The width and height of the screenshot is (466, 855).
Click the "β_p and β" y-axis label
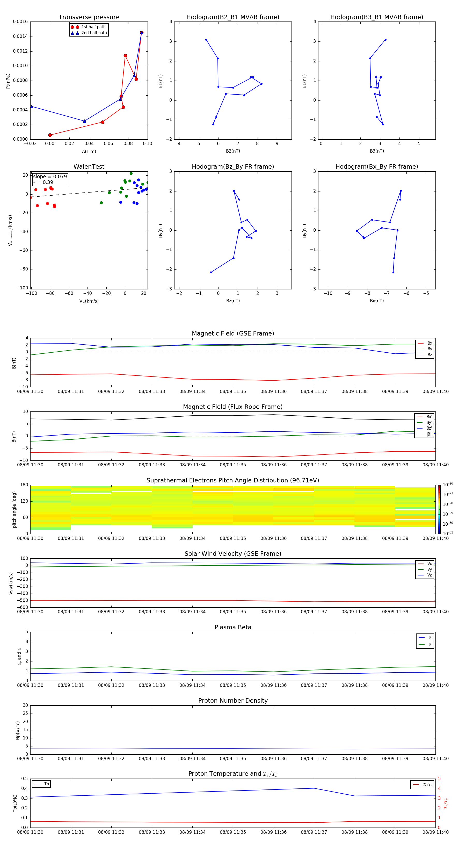coord(20,656)
